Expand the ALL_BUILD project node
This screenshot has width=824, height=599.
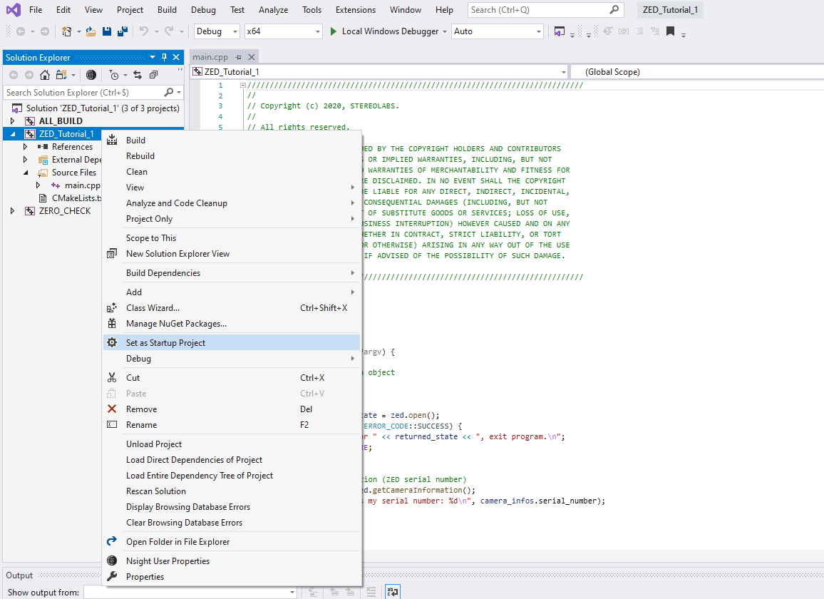pyautogui.click(x=13, y=121)
